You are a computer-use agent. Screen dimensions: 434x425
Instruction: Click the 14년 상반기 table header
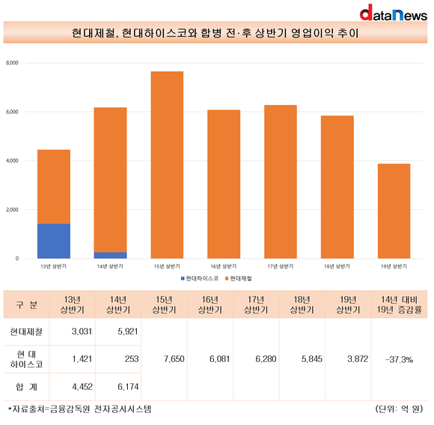[118, 304]
